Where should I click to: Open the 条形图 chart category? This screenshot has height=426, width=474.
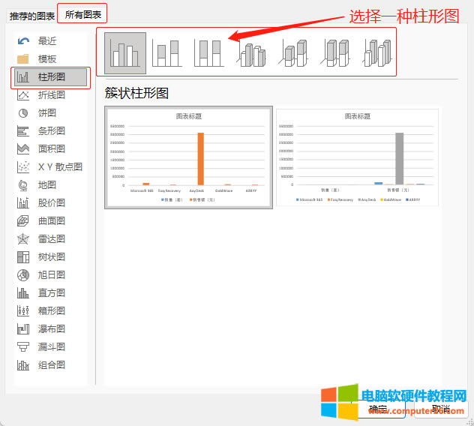pyautogui.click(x=50, y=130)
